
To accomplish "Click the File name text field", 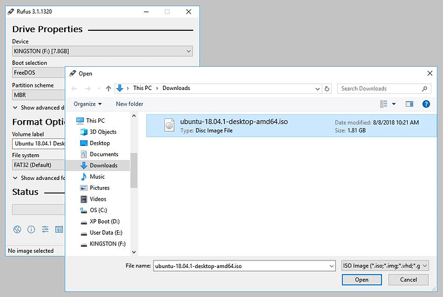I will pyautogui.click(x=245, y=266).
